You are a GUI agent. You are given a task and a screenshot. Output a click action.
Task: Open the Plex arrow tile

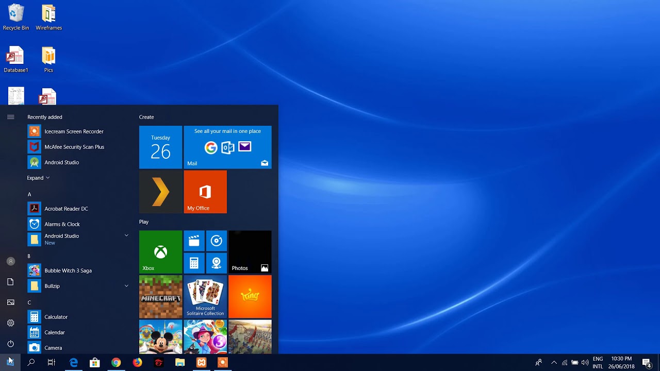(160, 192)
